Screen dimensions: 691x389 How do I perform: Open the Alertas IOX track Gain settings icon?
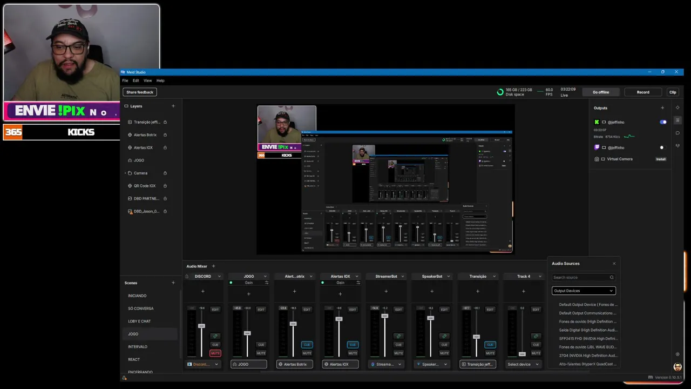pyautogui.click(x=358, y=283)
